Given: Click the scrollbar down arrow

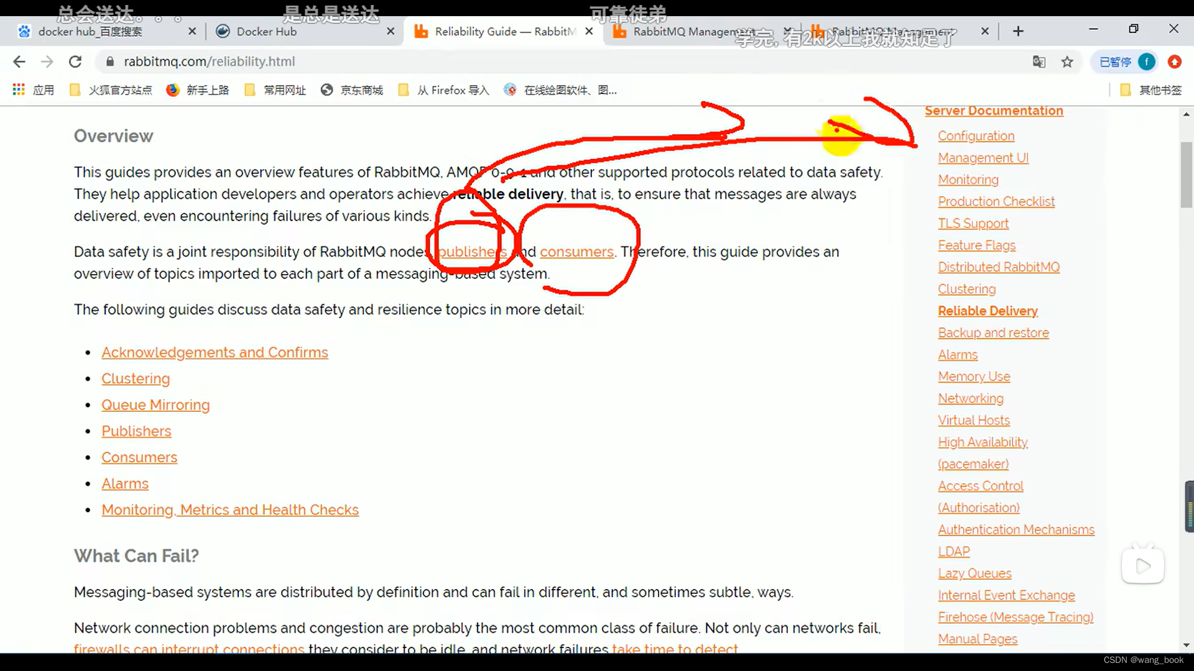Looking at the screenshot, I should click(1187, 646).
